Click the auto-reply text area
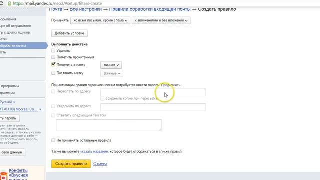Viewport: 320px width, 180px height. (109, 125)
